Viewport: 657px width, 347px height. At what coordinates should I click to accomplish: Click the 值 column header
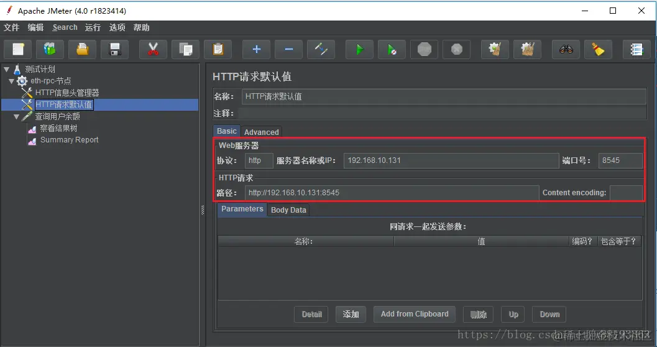pos(482,241)
